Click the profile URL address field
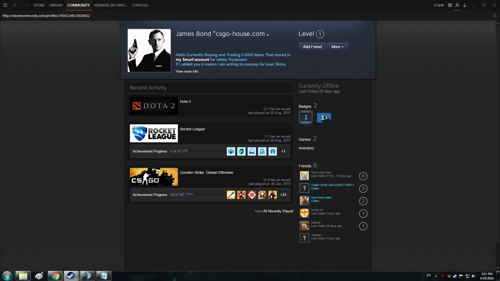500x281 pixels. coord(46,16)
